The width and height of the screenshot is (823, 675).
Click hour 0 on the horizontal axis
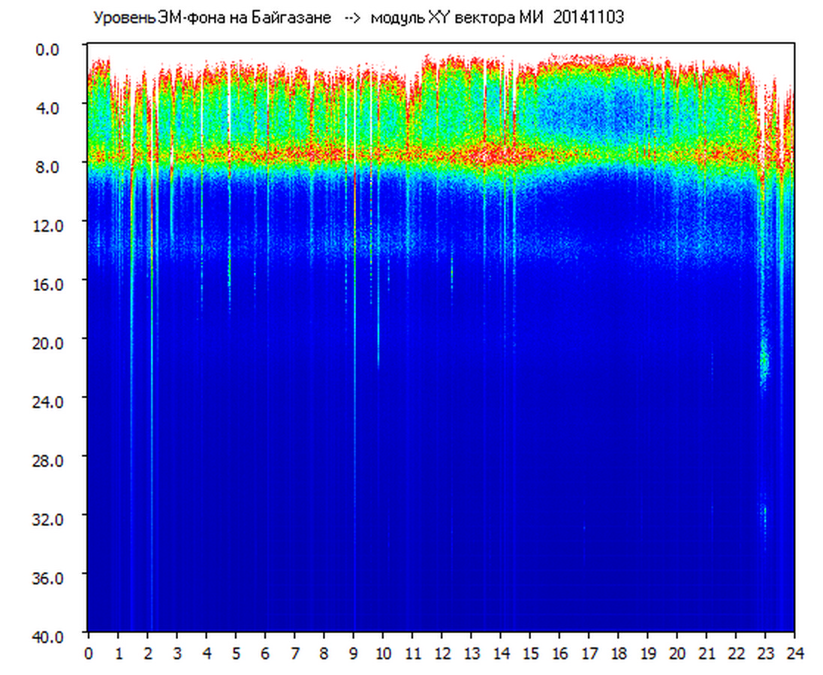tap(89, 653)
